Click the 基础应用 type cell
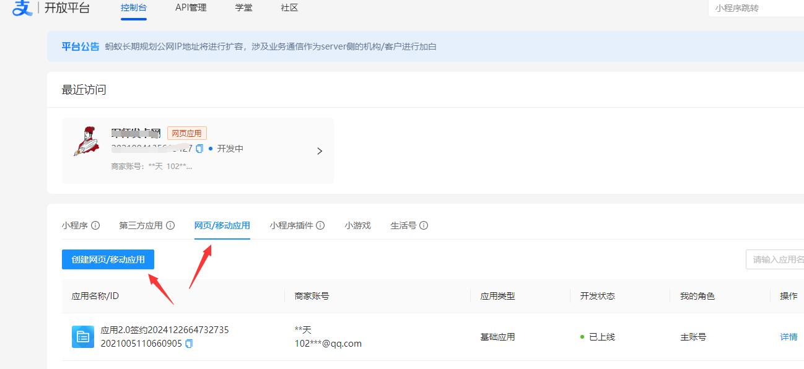This screenshot has width=804, height=369. pyautogui.click(x=497, y=337)
